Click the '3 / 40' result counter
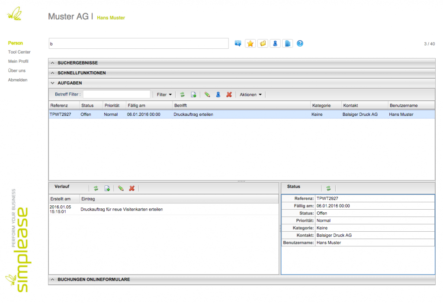 (x=430, y=44)
